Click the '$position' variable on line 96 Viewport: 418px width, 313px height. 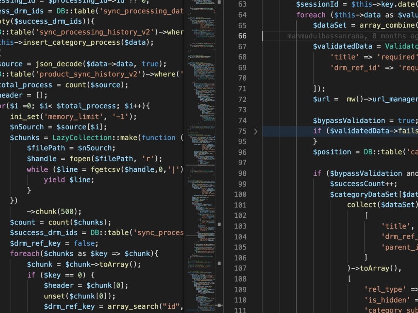(332, 152)
